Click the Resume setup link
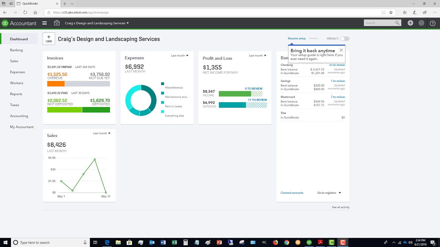440x247 pixels. click(297, 38)
